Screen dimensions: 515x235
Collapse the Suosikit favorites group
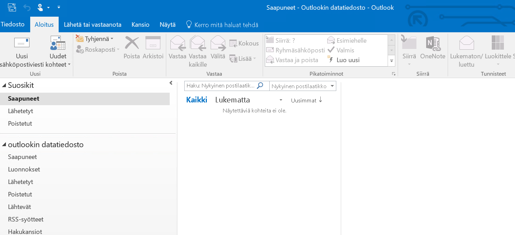point(4,85)
